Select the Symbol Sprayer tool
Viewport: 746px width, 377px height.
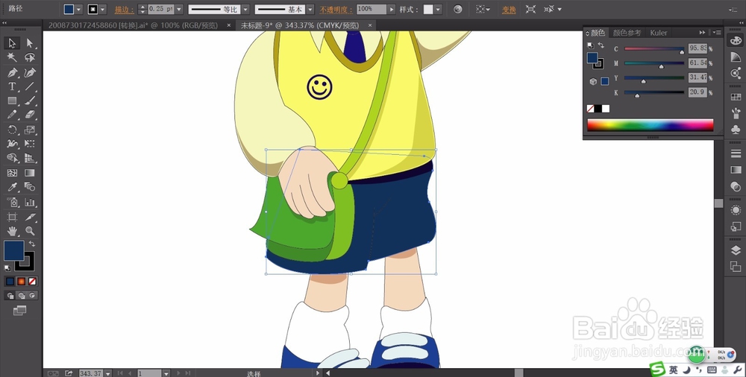point(12,202)
